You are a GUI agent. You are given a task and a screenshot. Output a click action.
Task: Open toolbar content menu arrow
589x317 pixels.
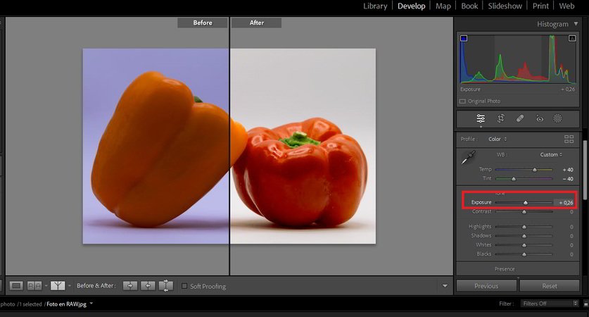click(445, 286)
